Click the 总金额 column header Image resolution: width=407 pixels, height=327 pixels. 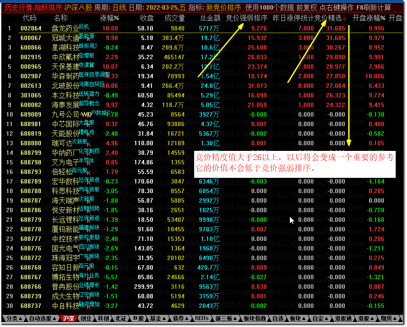click(210, 18)
